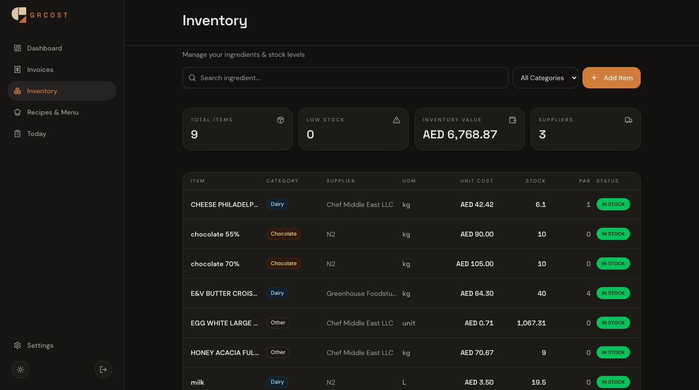
Task: Go to Invoices
Action: (62, 69)
